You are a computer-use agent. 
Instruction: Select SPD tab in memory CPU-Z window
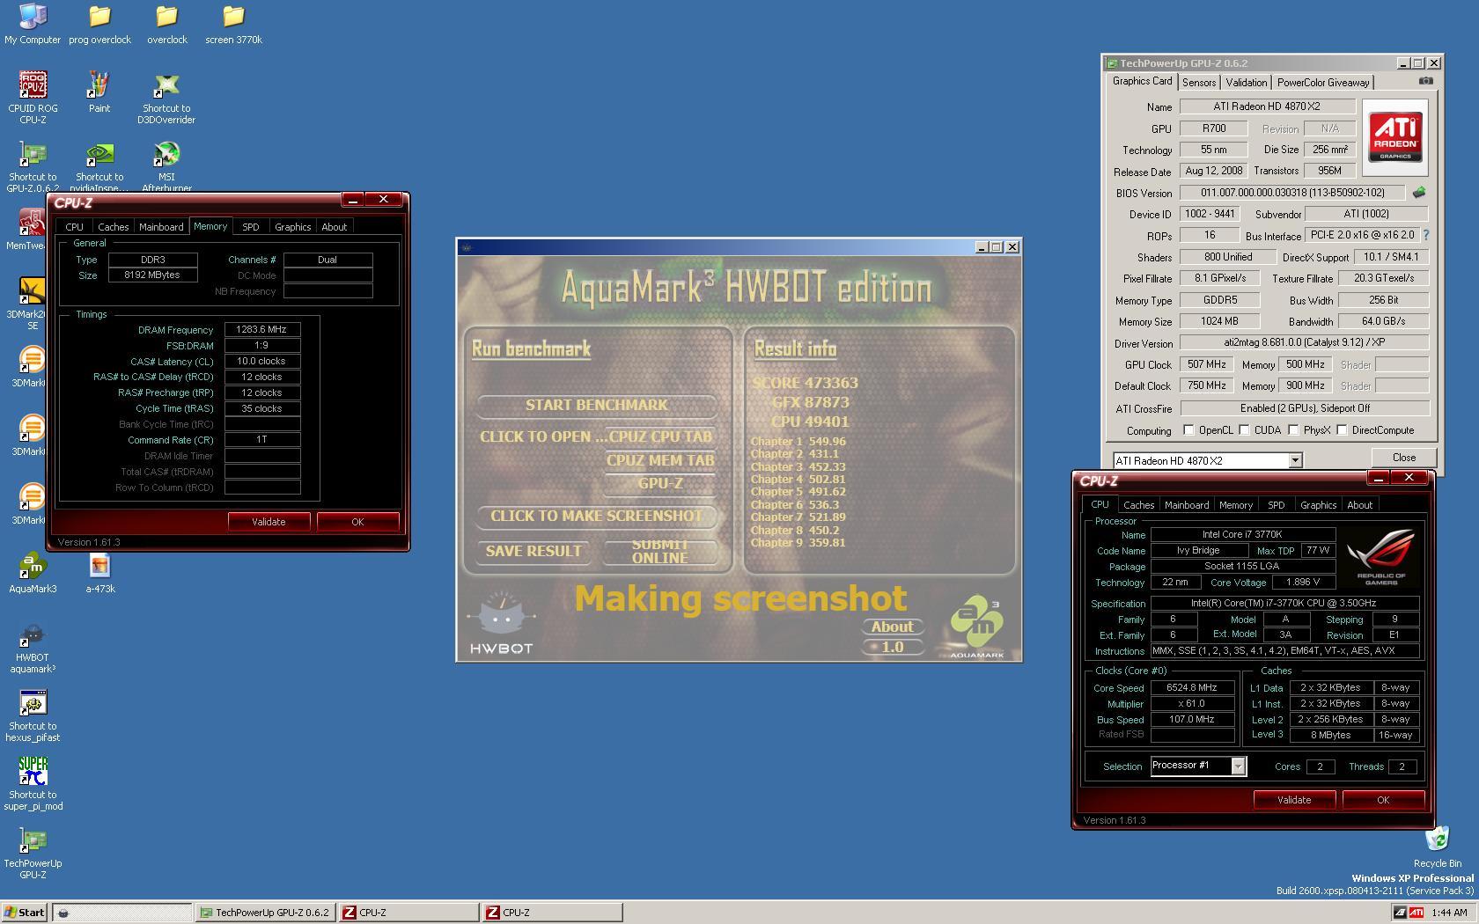pos(250,226)
